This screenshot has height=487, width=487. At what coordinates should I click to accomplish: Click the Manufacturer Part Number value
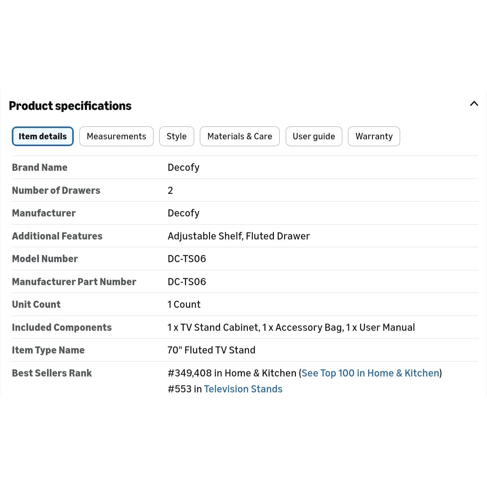[x=187, y=282]
